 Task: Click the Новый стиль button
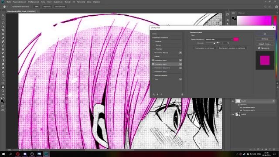pyautogui.click(x=265, y=44)
